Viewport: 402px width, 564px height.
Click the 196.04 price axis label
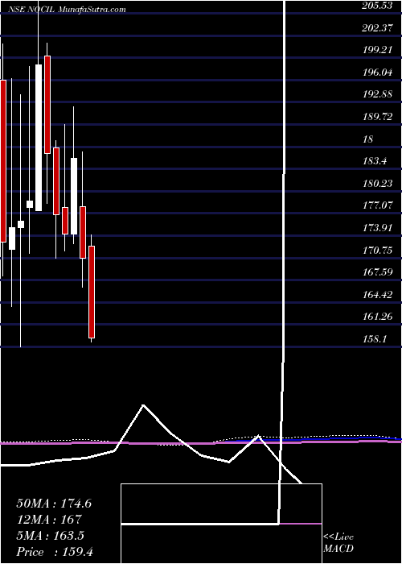(376, 73)
